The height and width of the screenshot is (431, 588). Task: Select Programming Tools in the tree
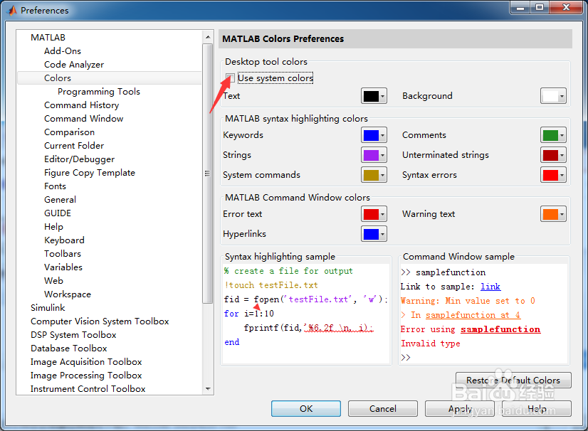tap(99, 92)
